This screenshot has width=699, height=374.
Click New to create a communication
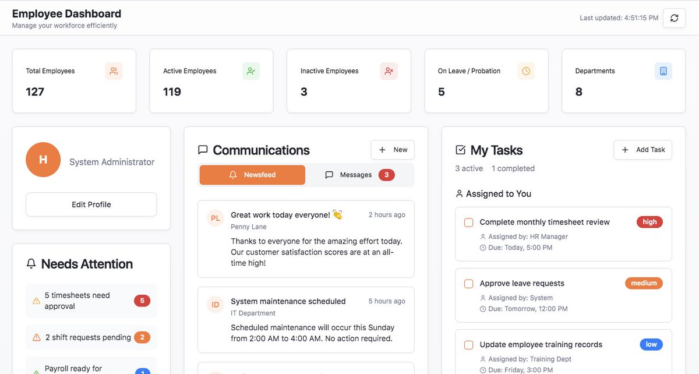point(393,149)
